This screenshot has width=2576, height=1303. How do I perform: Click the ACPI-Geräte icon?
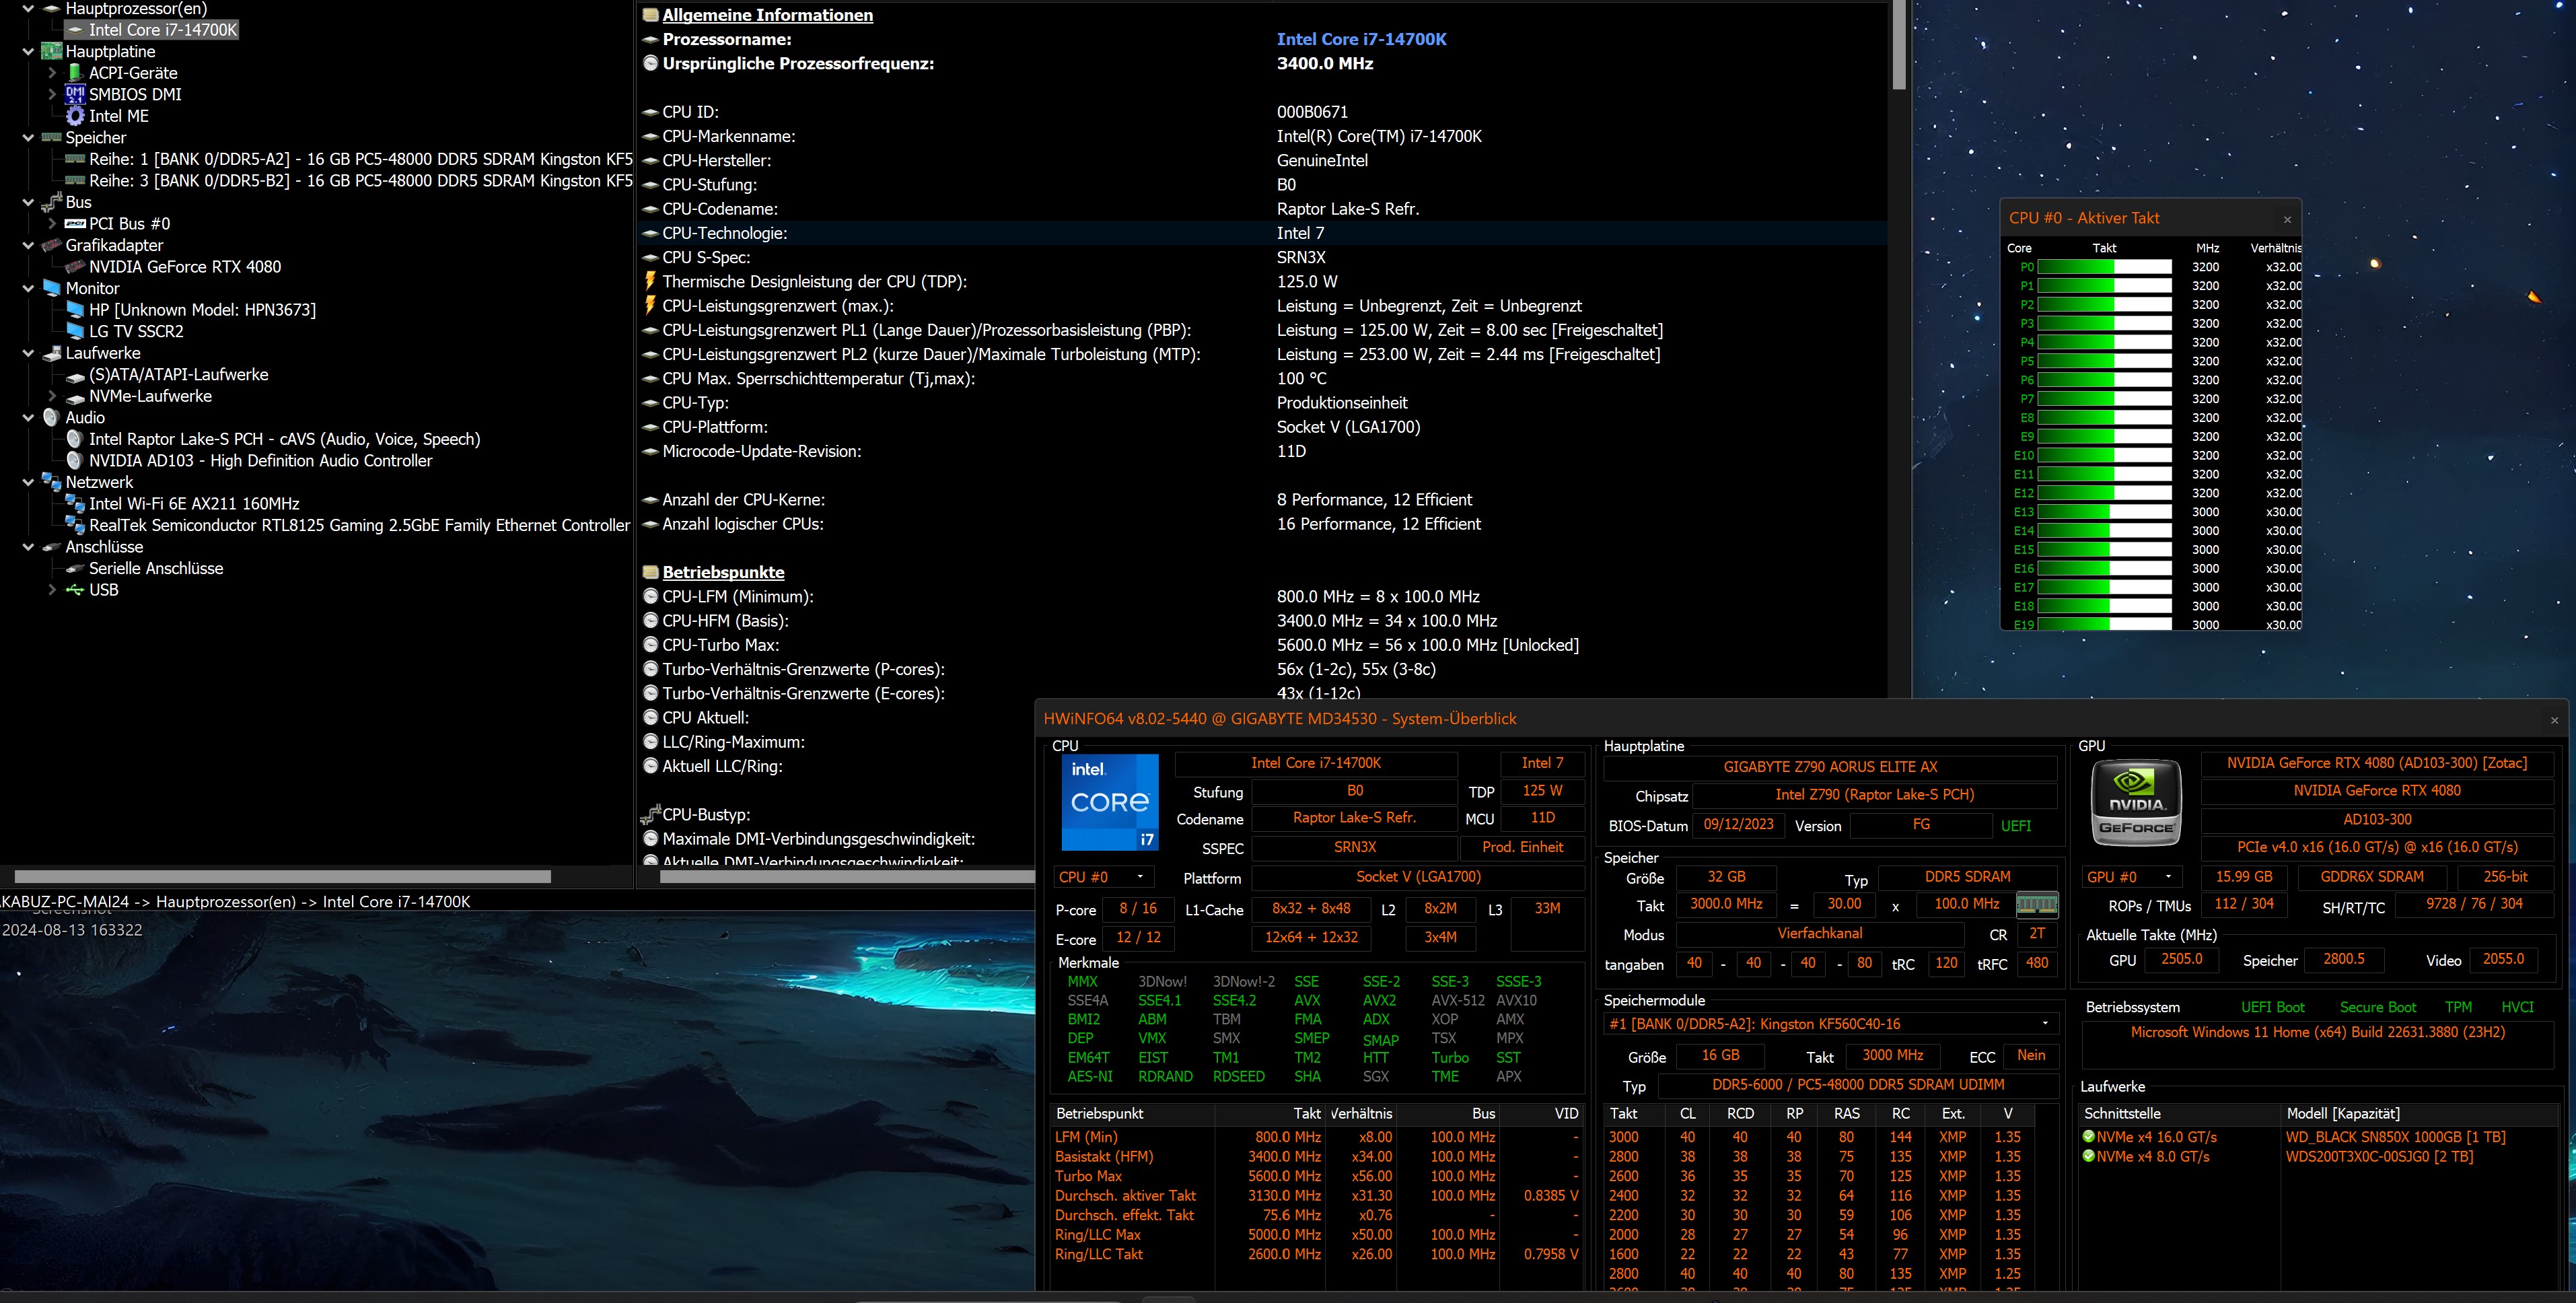(75, 73)
